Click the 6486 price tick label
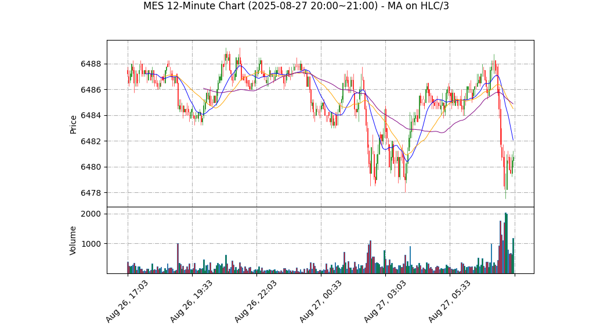 [91, 90]
